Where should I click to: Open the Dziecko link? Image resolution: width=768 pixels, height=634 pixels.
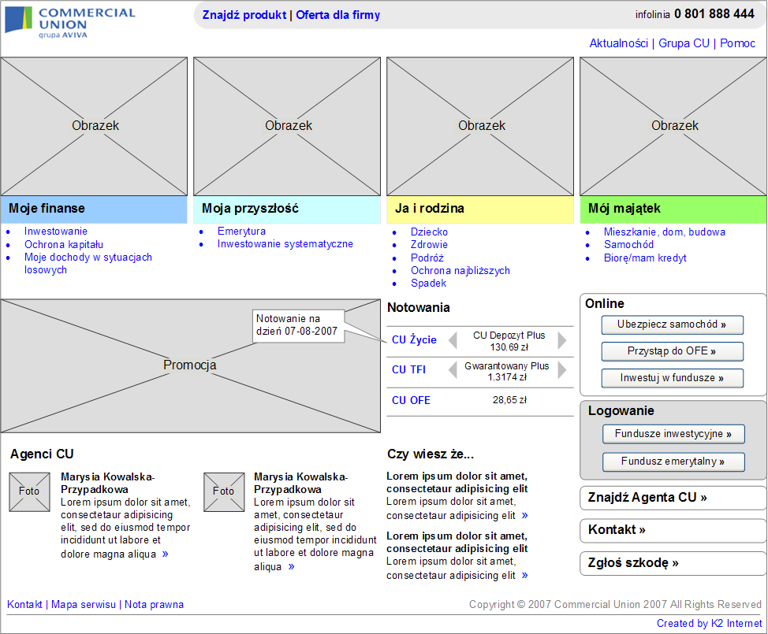[x=429, y=232]
